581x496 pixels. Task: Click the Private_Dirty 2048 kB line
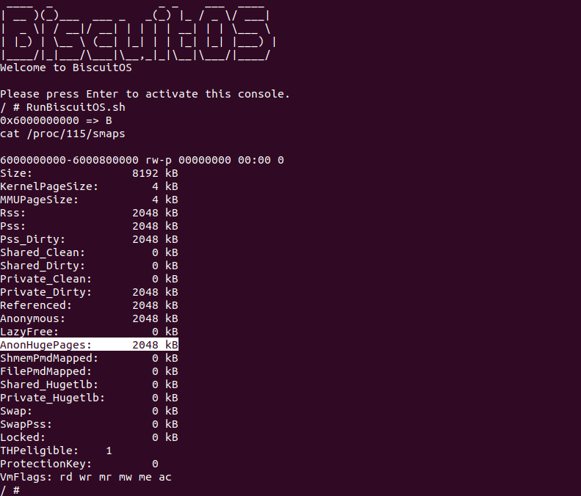89,292
